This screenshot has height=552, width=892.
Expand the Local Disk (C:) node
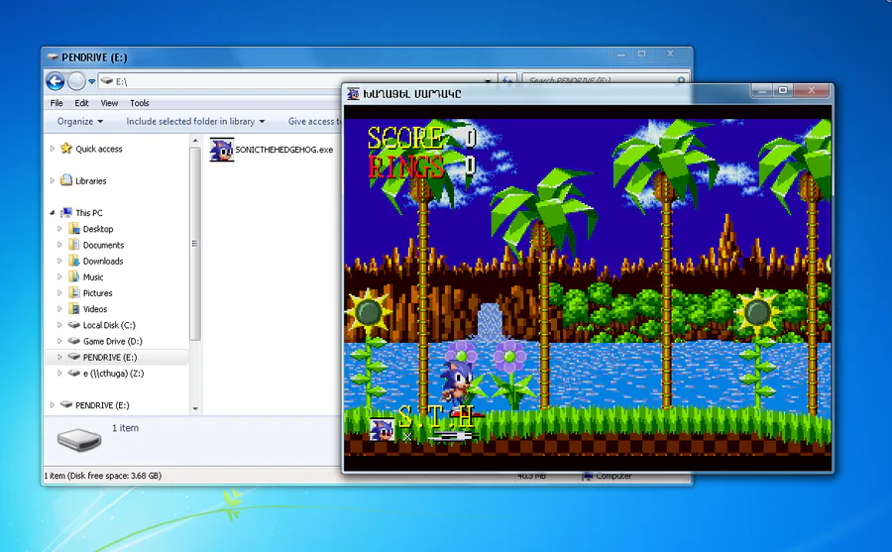59,325
